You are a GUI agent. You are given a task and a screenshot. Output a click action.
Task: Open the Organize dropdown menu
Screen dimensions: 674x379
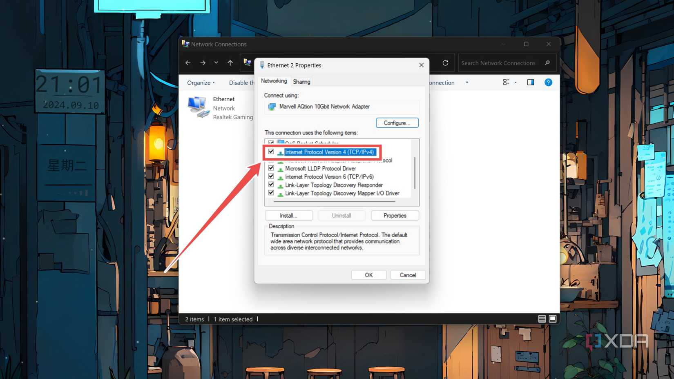[x=201, y=82]
